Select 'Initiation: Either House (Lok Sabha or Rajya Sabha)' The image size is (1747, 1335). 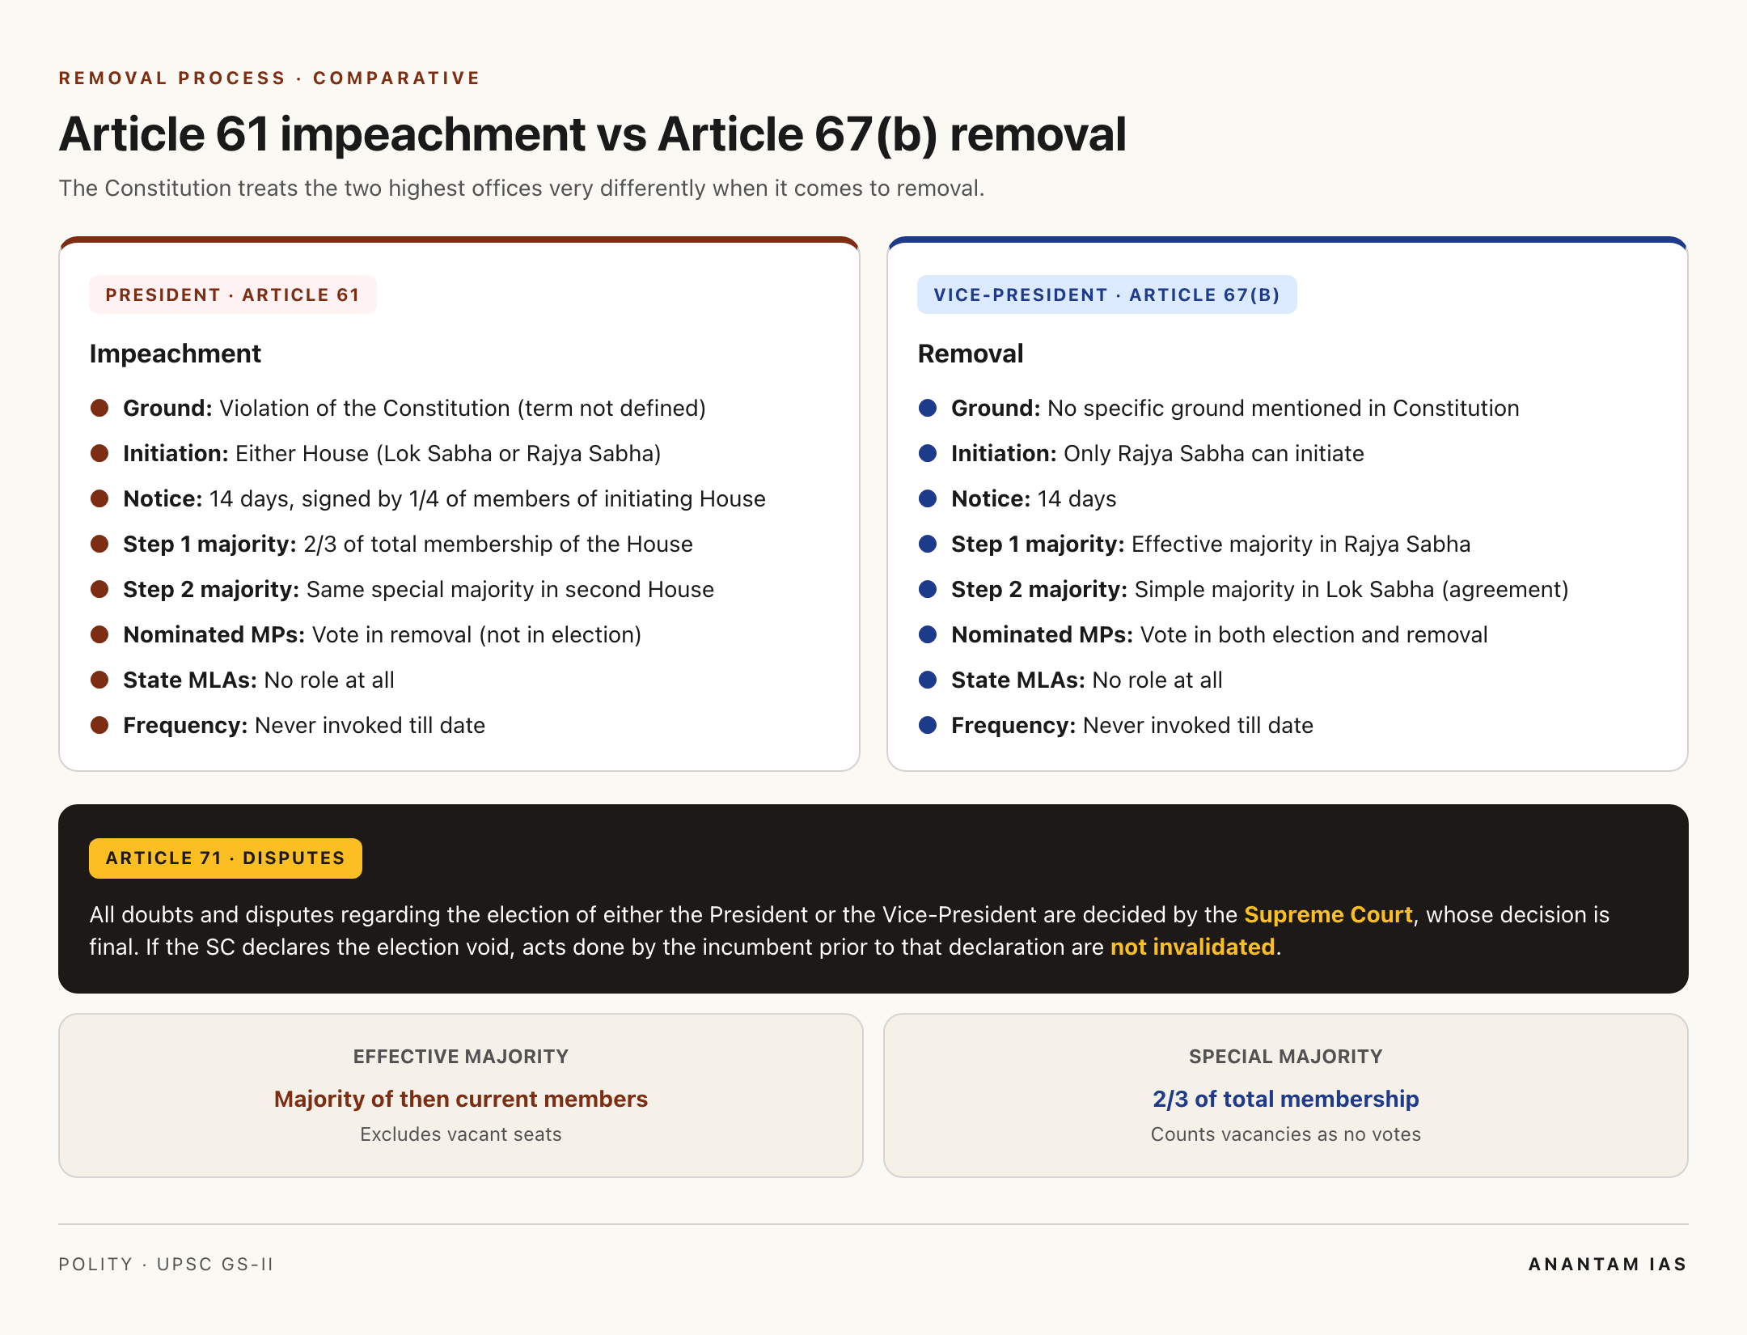(392, 454)
